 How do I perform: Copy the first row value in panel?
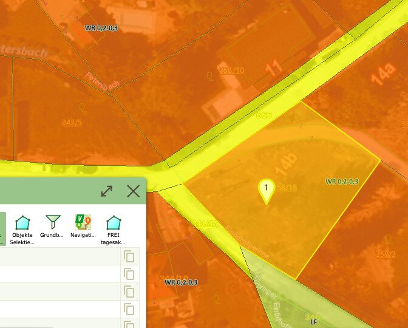pos(128,256)
